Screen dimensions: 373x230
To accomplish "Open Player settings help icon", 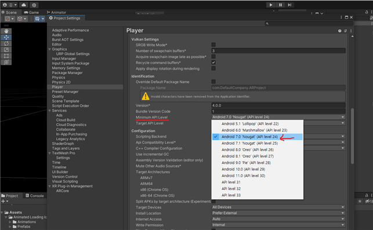I will coord(340,31).
